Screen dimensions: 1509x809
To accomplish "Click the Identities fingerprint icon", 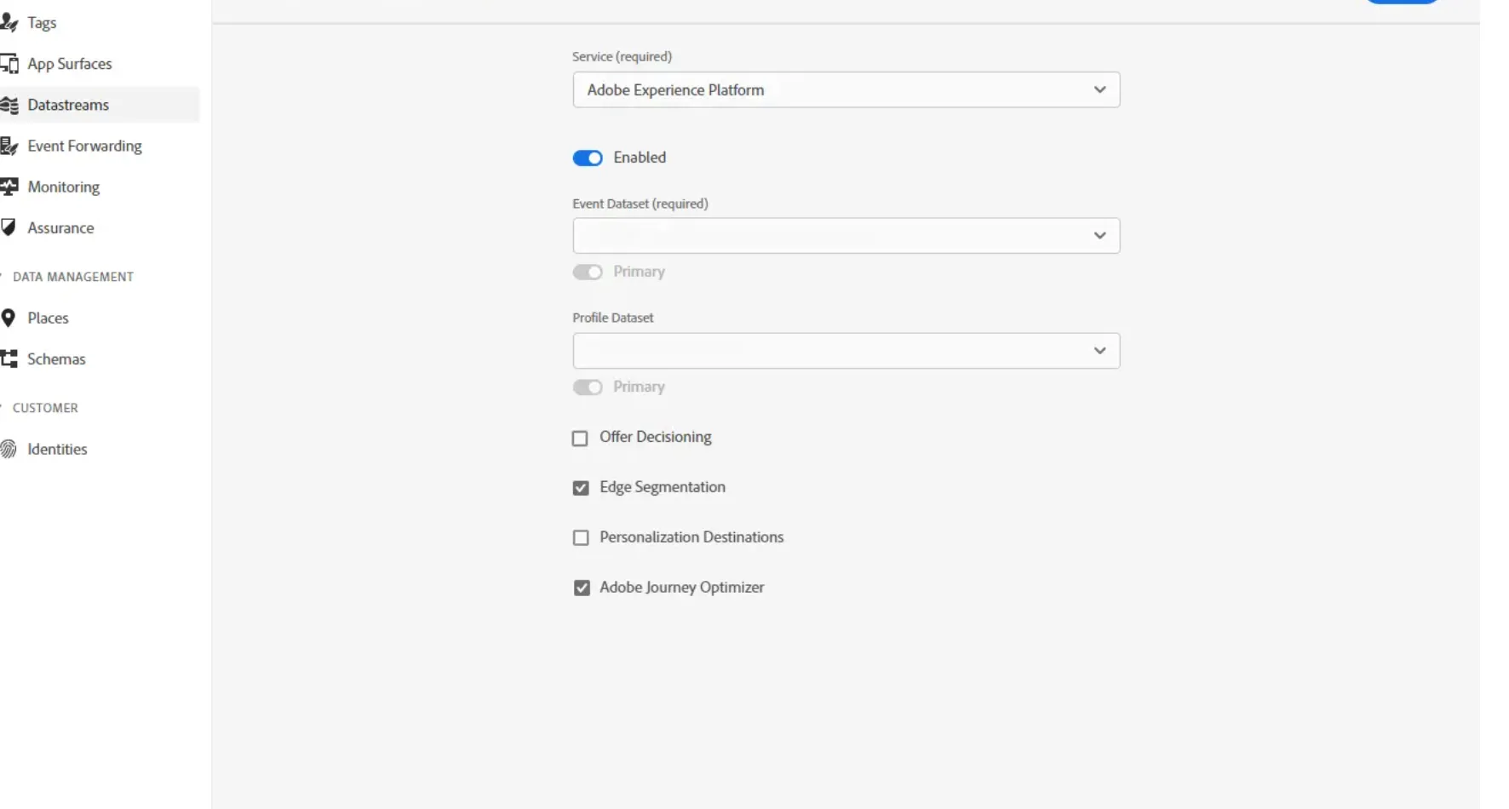I will coord(9,449).
